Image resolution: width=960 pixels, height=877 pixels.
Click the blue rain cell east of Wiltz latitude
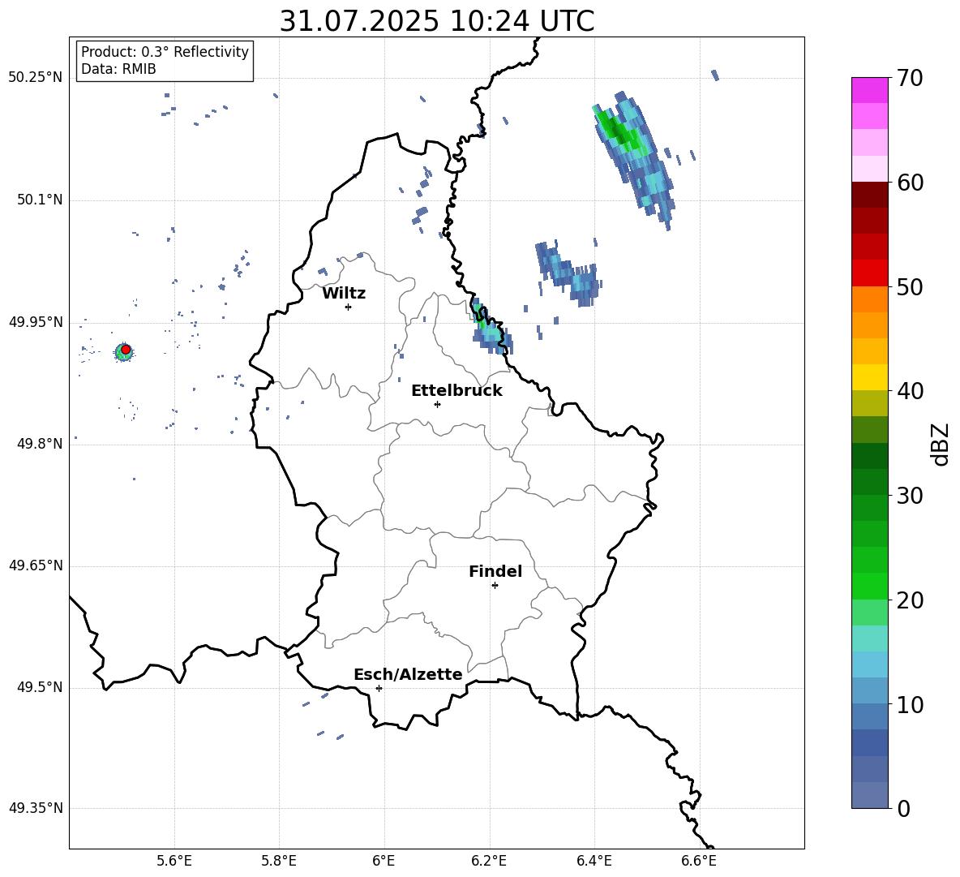click(568, 273)
